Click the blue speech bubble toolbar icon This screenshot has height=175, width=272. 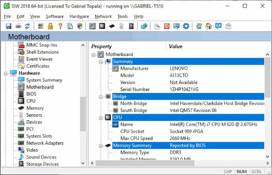pyautogui.click(x=218, y=26)
